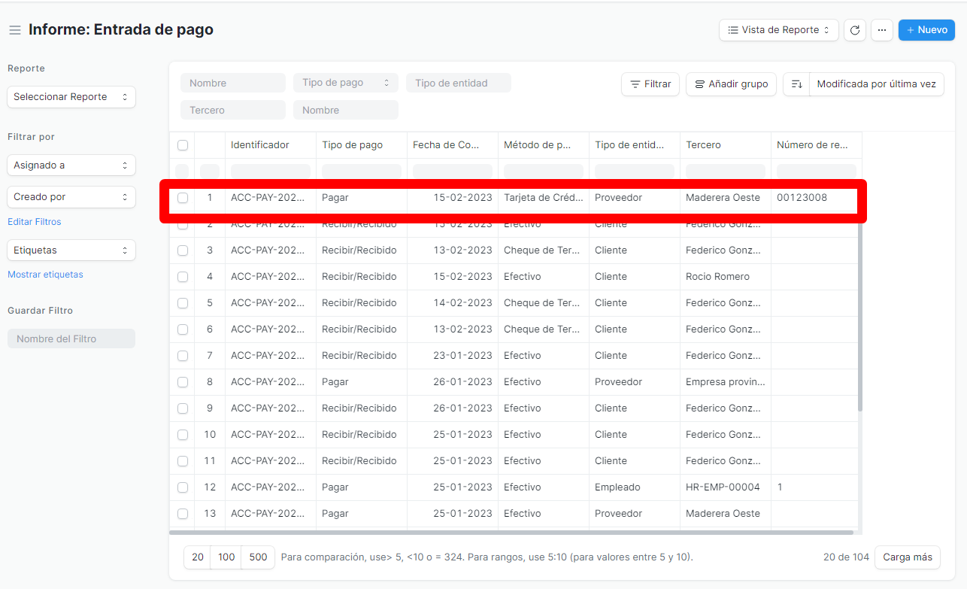
Task: Click the Tercero filter field
Action: point(233,110)
